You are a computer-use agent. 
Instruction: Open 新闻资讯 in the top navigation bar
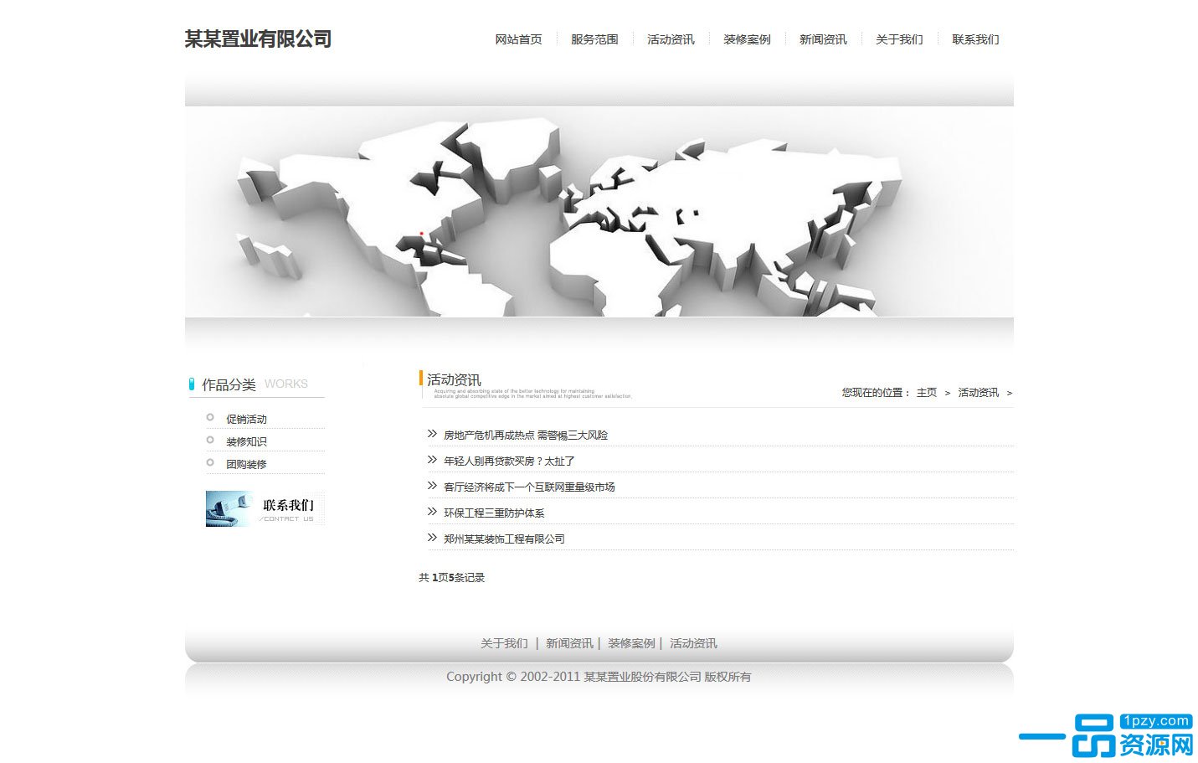(823, 39)
